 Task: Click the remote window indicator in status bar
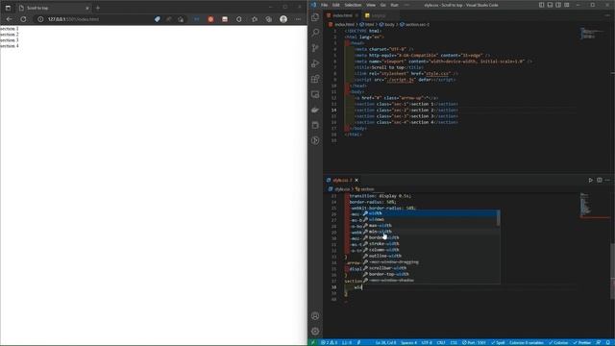pos(313,342)
